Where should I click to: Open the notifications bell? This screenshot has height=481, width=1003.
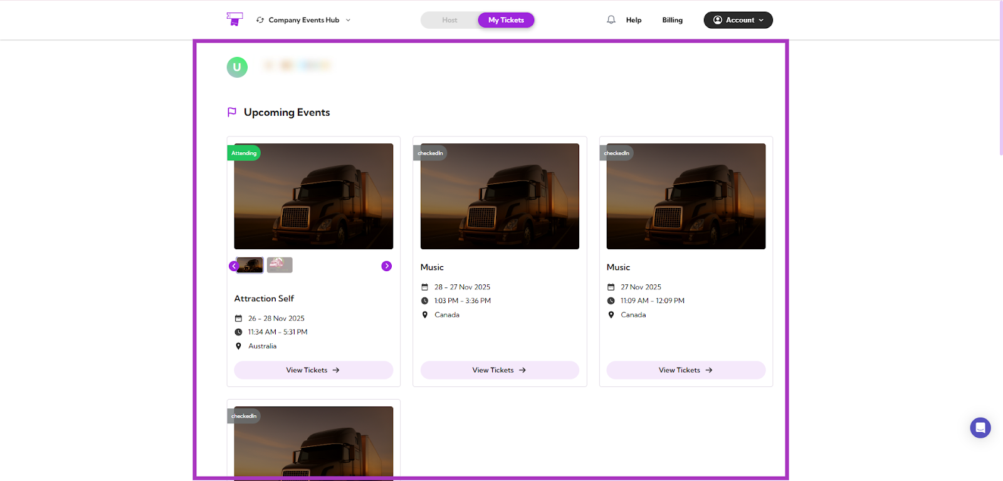click(x=611, y=20)
